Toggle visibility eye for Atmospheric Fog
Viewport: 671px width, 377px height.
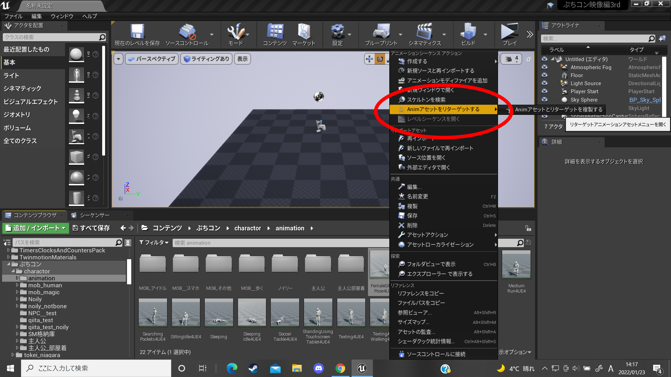point(544,67)
